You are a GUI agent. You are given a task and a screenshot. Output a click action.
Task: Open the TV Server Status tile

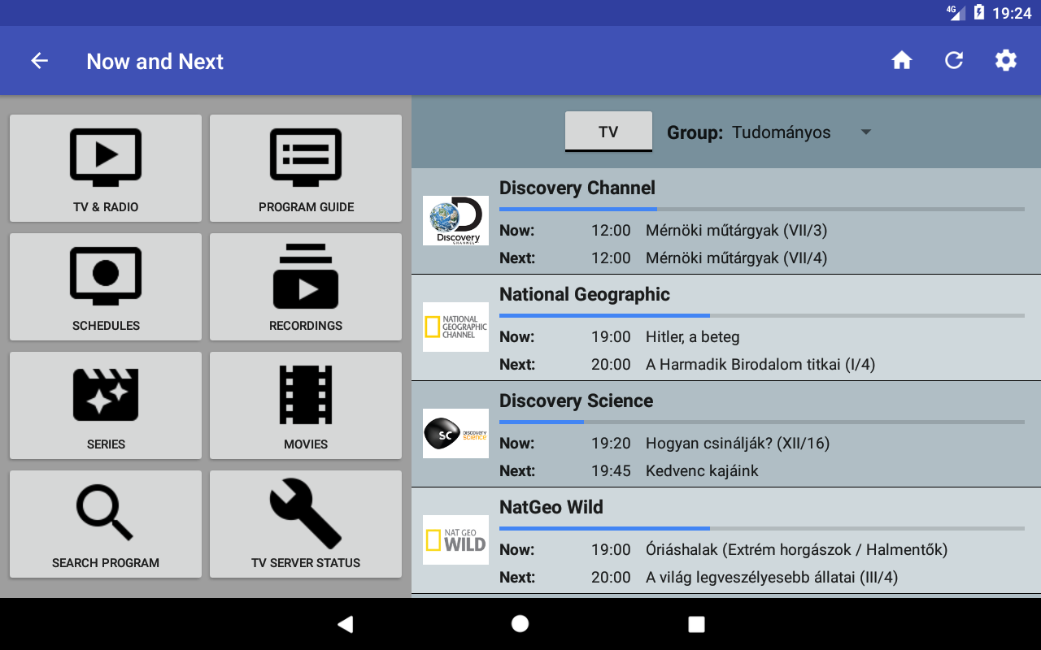click(306, 524)
